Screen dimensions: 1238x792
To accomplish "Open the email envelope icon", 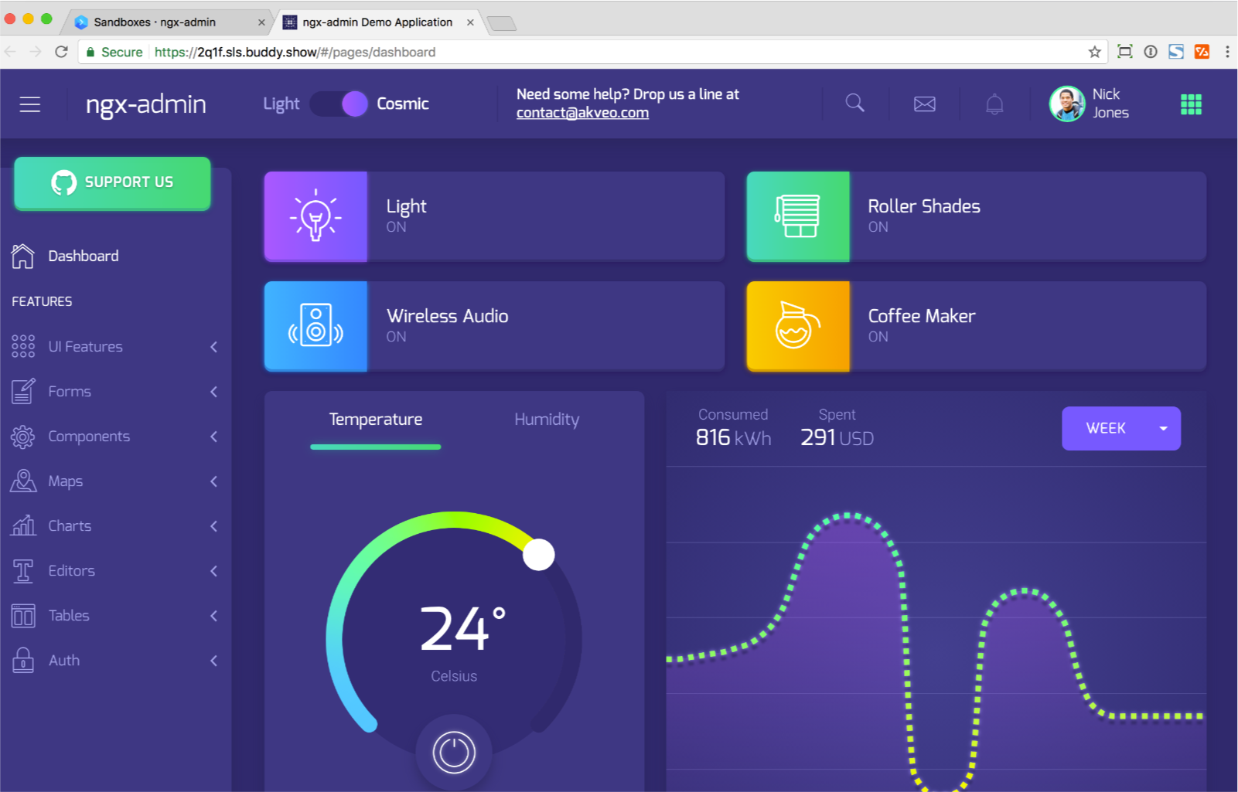I will coord(925,104).
